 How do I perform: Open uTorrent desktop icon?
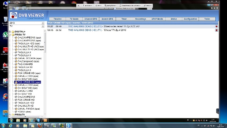point(5,35)
